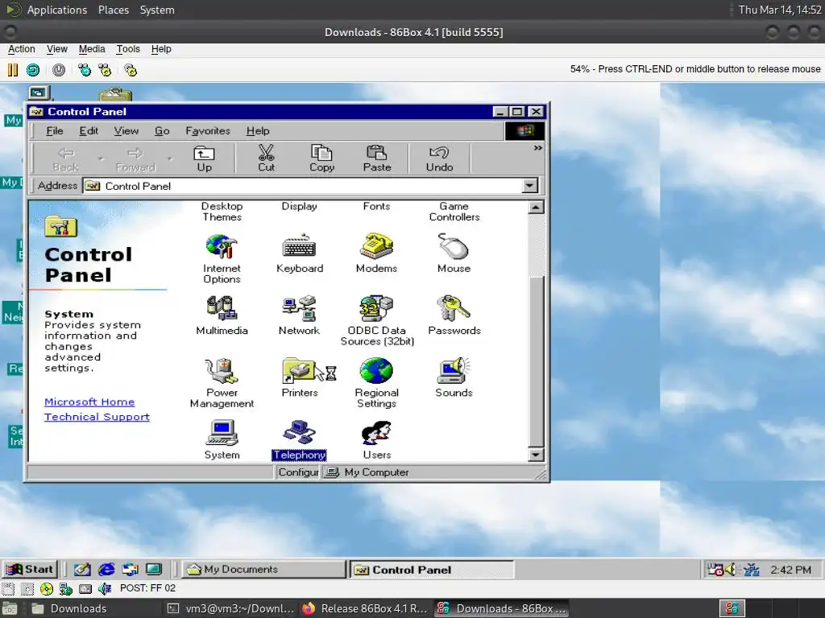This screenshot has height=618, width=825.
Task: Open 86Box settings gear icon
Action: click(x=131, y=70)
